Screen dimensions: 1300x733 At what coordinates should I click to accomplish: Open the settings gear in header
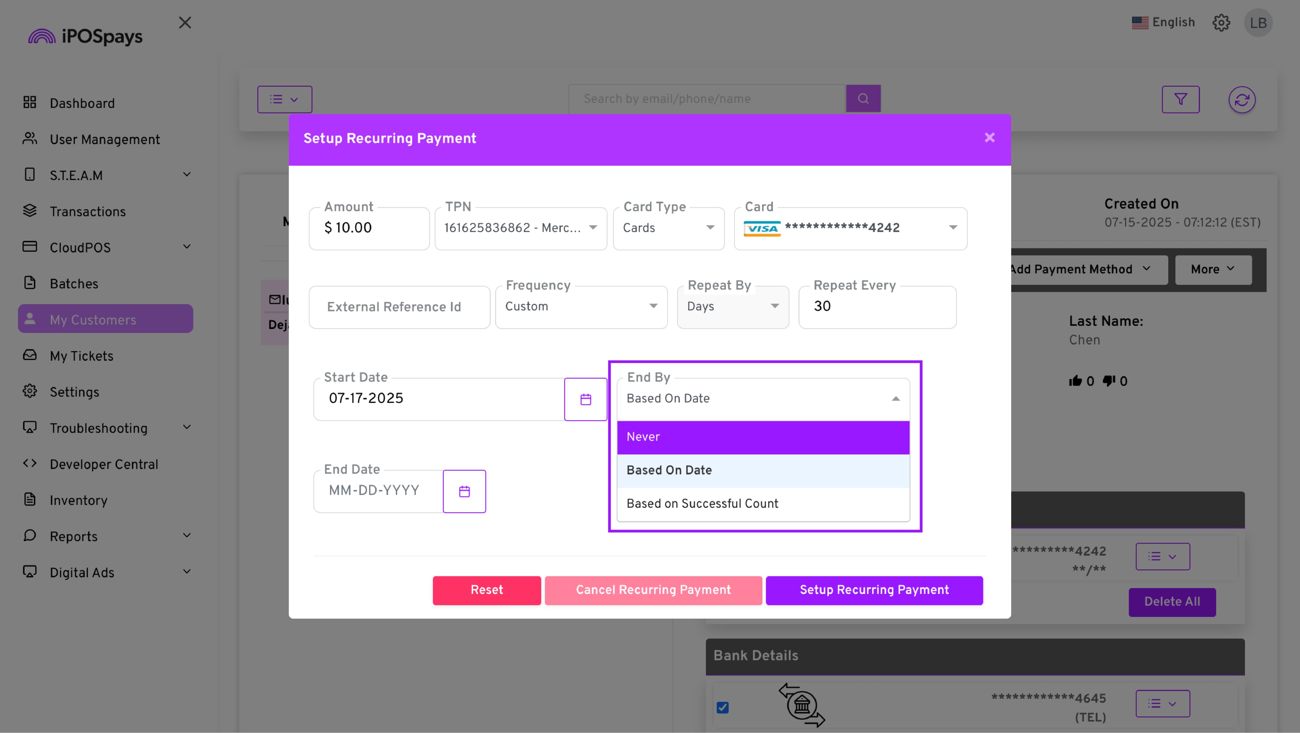tap(1221, 23)
